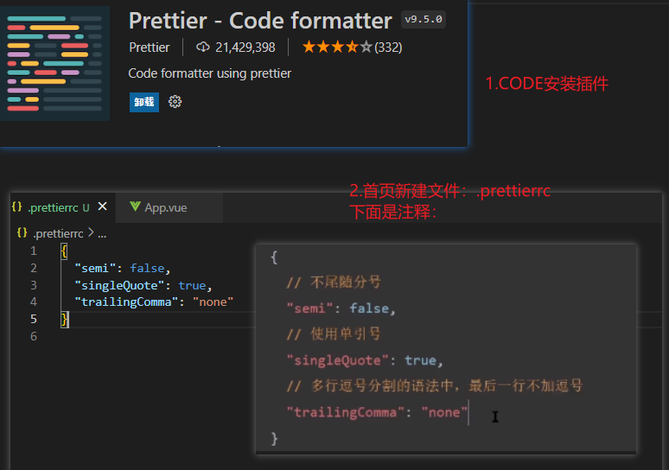This screenshot has height=470, width=669.
Task: Click line number 3 in gutter
Action: click(34, 285)
